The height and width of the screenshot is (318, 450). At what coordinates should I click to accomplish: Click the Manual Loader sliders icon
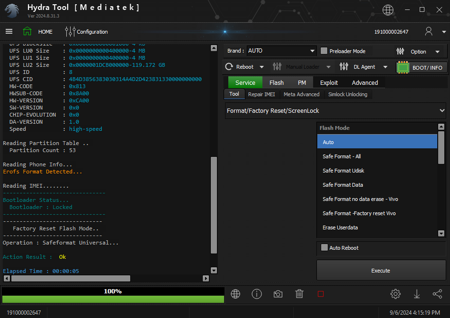click(x=277, y=67)
